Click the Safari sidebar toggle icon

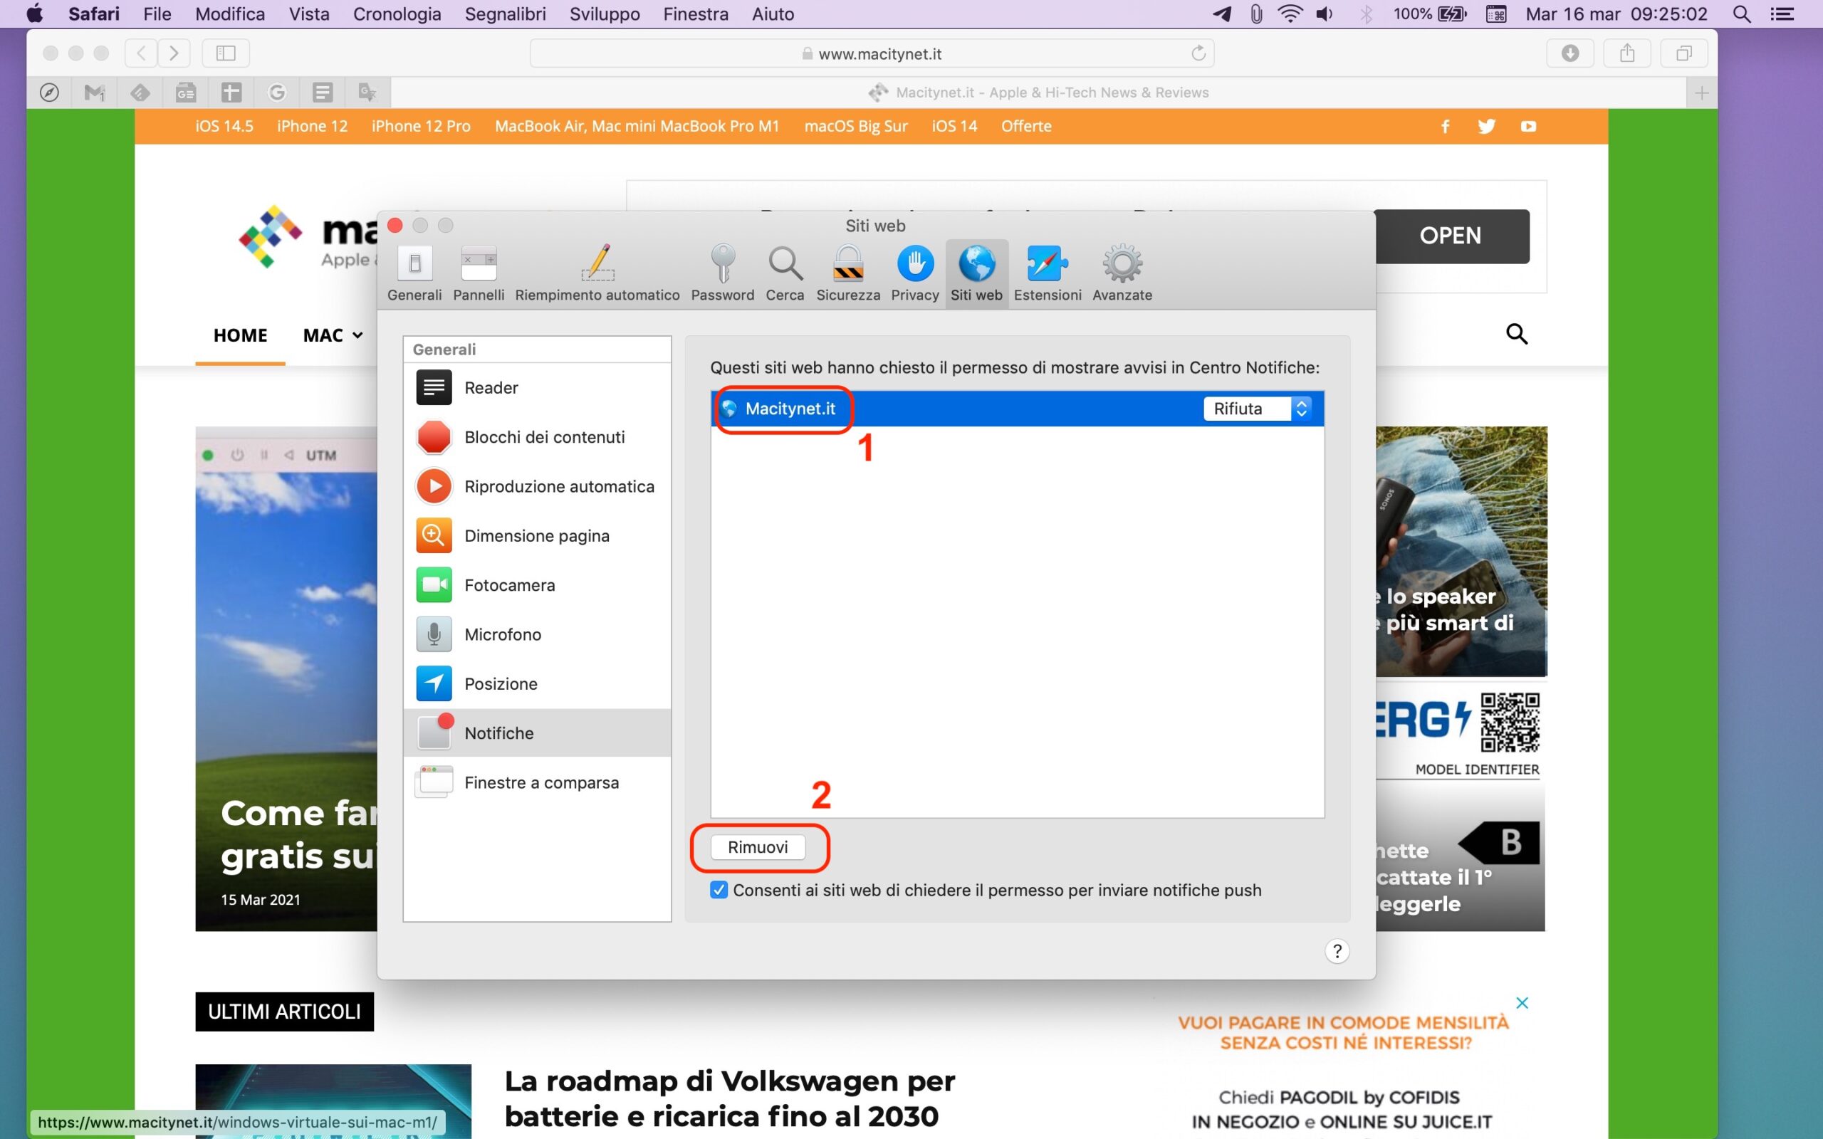[226, 53]
